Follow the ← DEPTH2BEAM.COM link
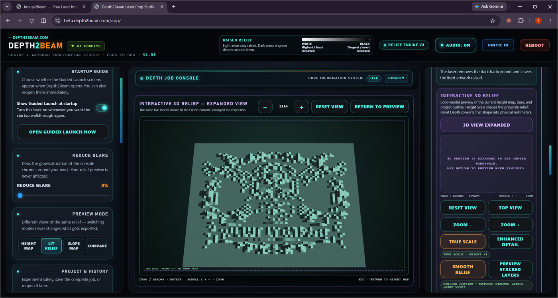 point(28,37)
